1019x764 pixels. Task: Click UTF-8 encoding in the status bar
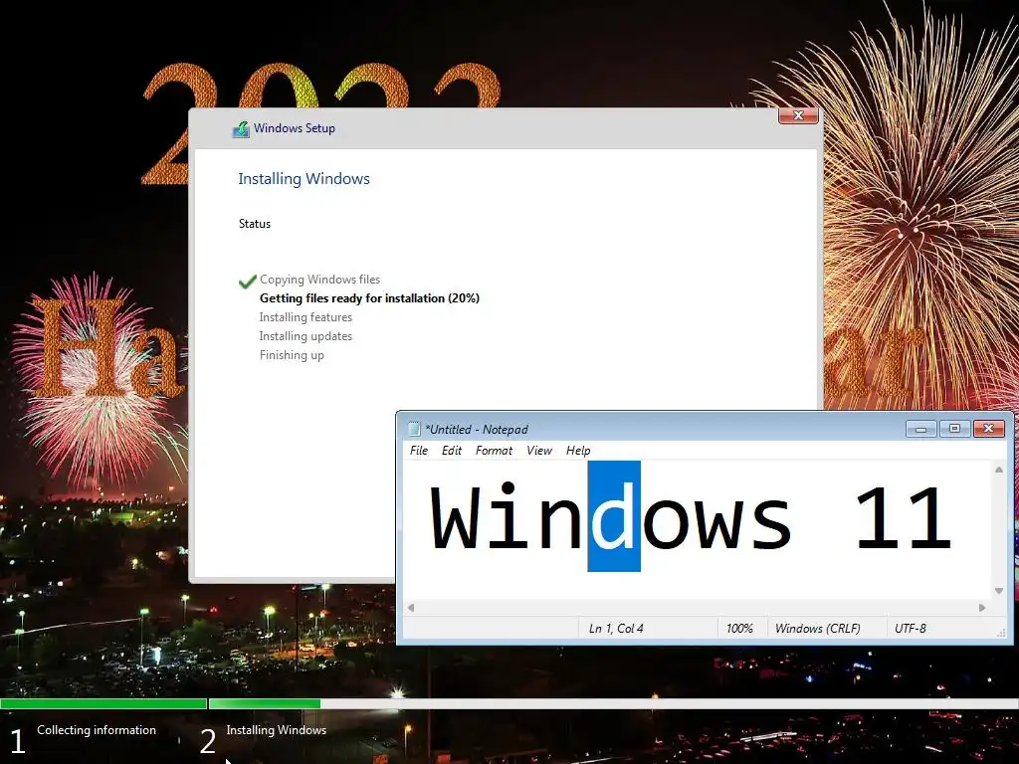(911, 629)
